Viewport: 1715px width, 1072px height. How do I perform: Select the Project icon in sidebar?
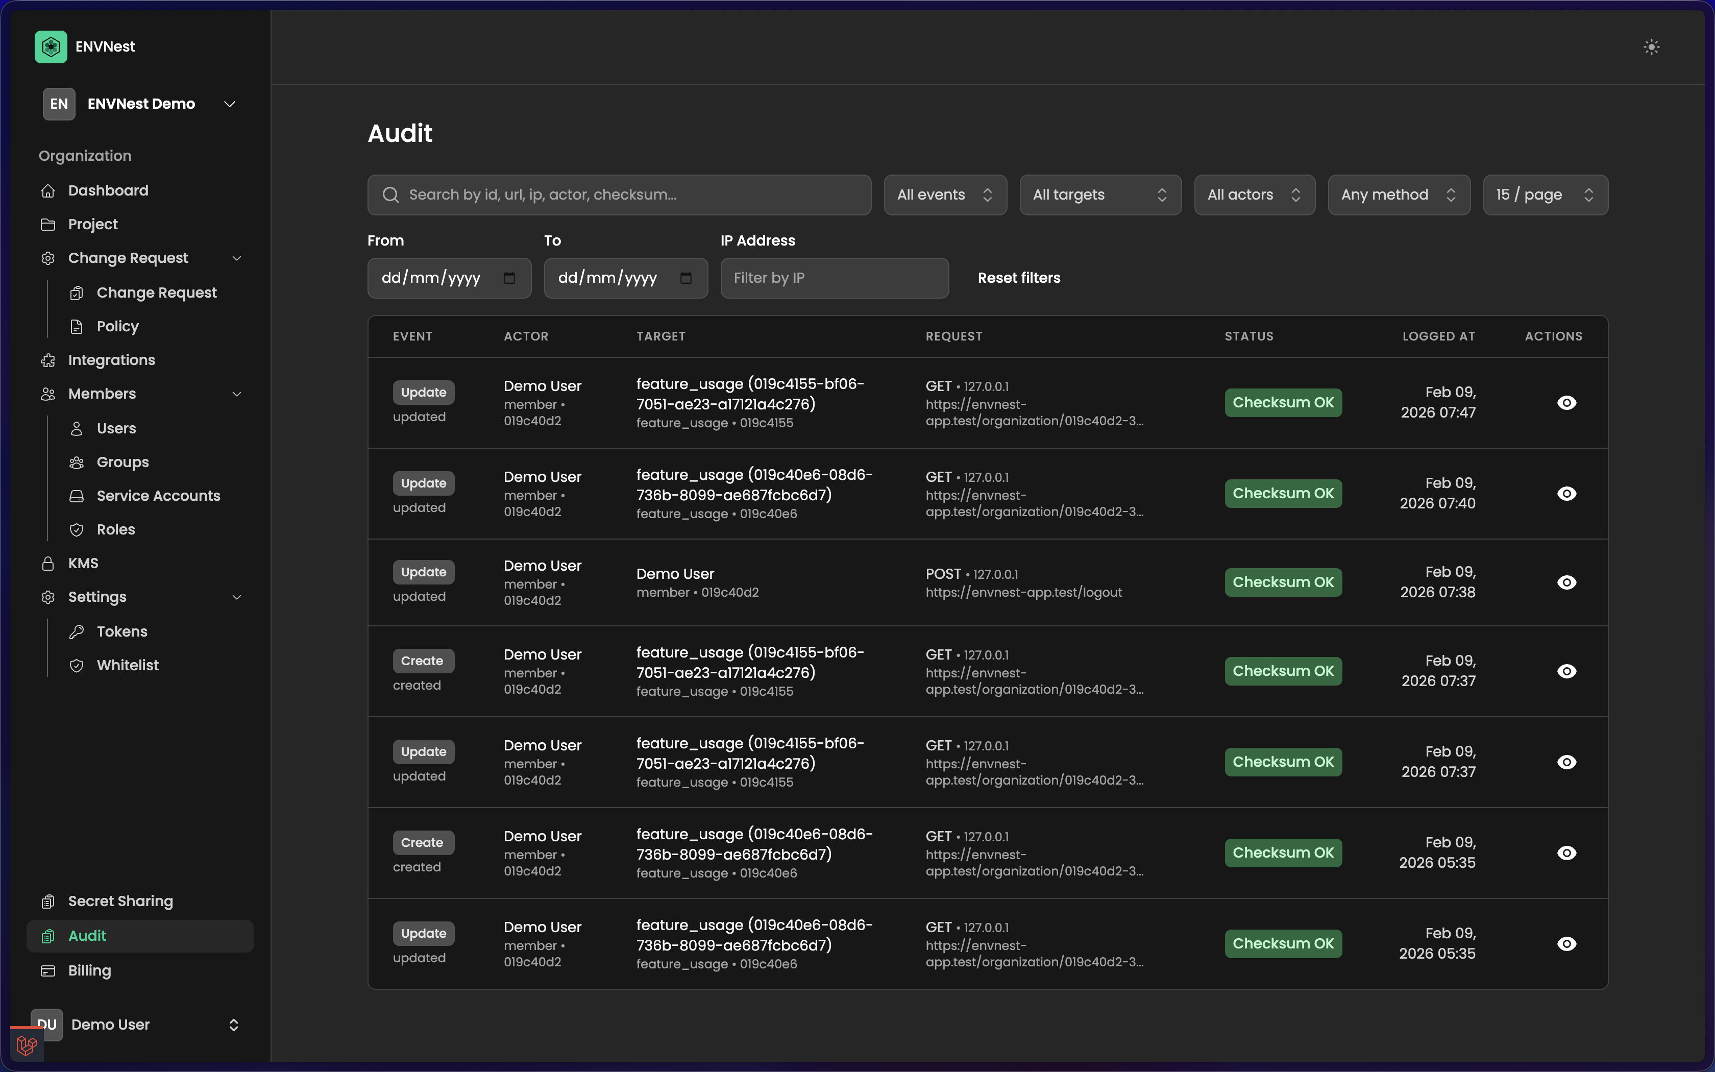48,224
